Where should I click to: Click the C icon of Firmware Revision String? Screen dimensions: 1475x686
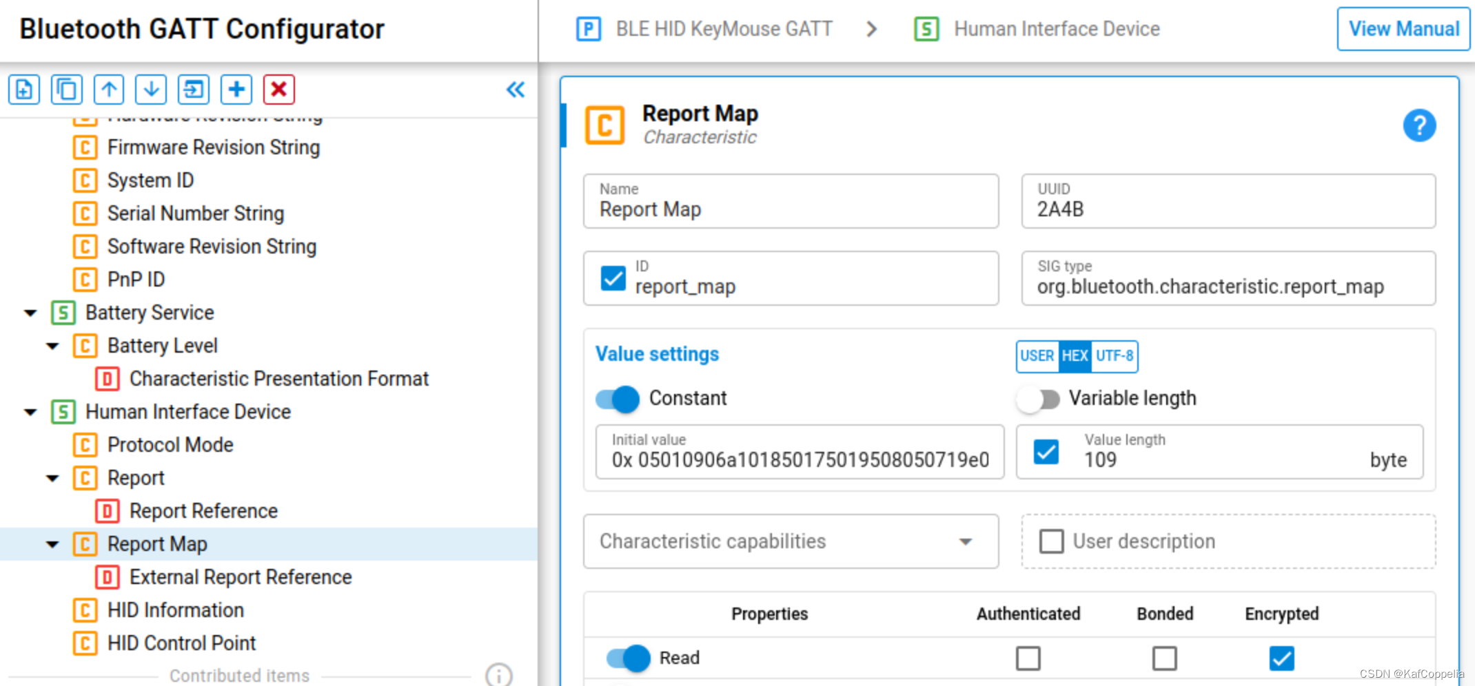click(85, 147)
